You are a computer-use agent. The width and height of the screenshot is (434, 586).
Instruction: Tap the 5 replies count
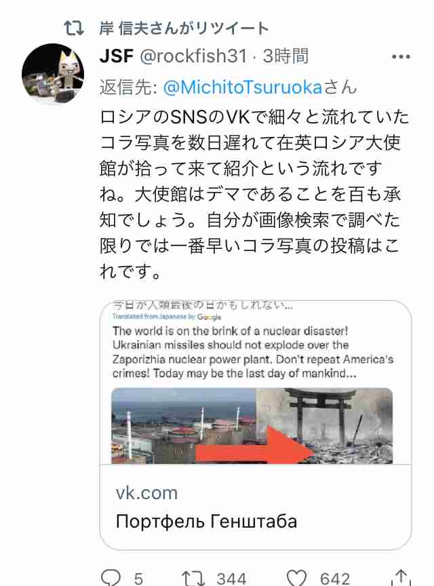point(139,579)
